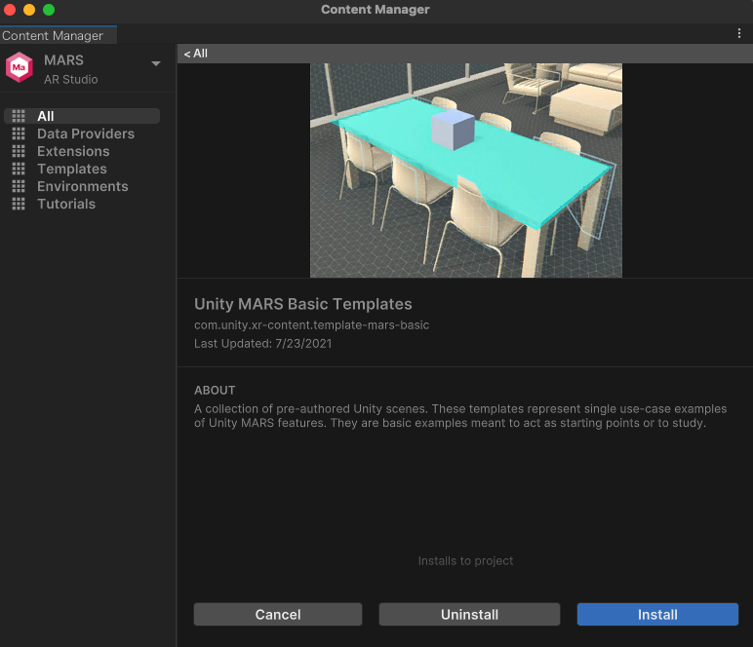
Task: Click the Unity MARS Basic Templates title
Action: click(x=303, y=304)
